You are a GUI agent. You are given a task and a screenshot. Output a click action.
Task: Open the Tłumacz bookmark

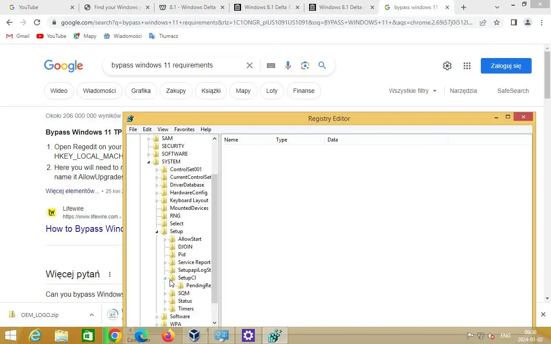(x=163, y=36)
